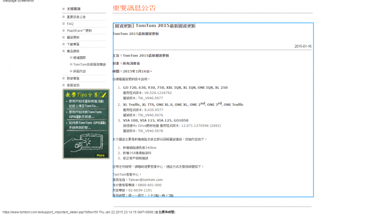Click the tomtom.com.tw URL in the footer
This screenshot has height=214, width=375.
pyautogui.click(x=50, y=212)
